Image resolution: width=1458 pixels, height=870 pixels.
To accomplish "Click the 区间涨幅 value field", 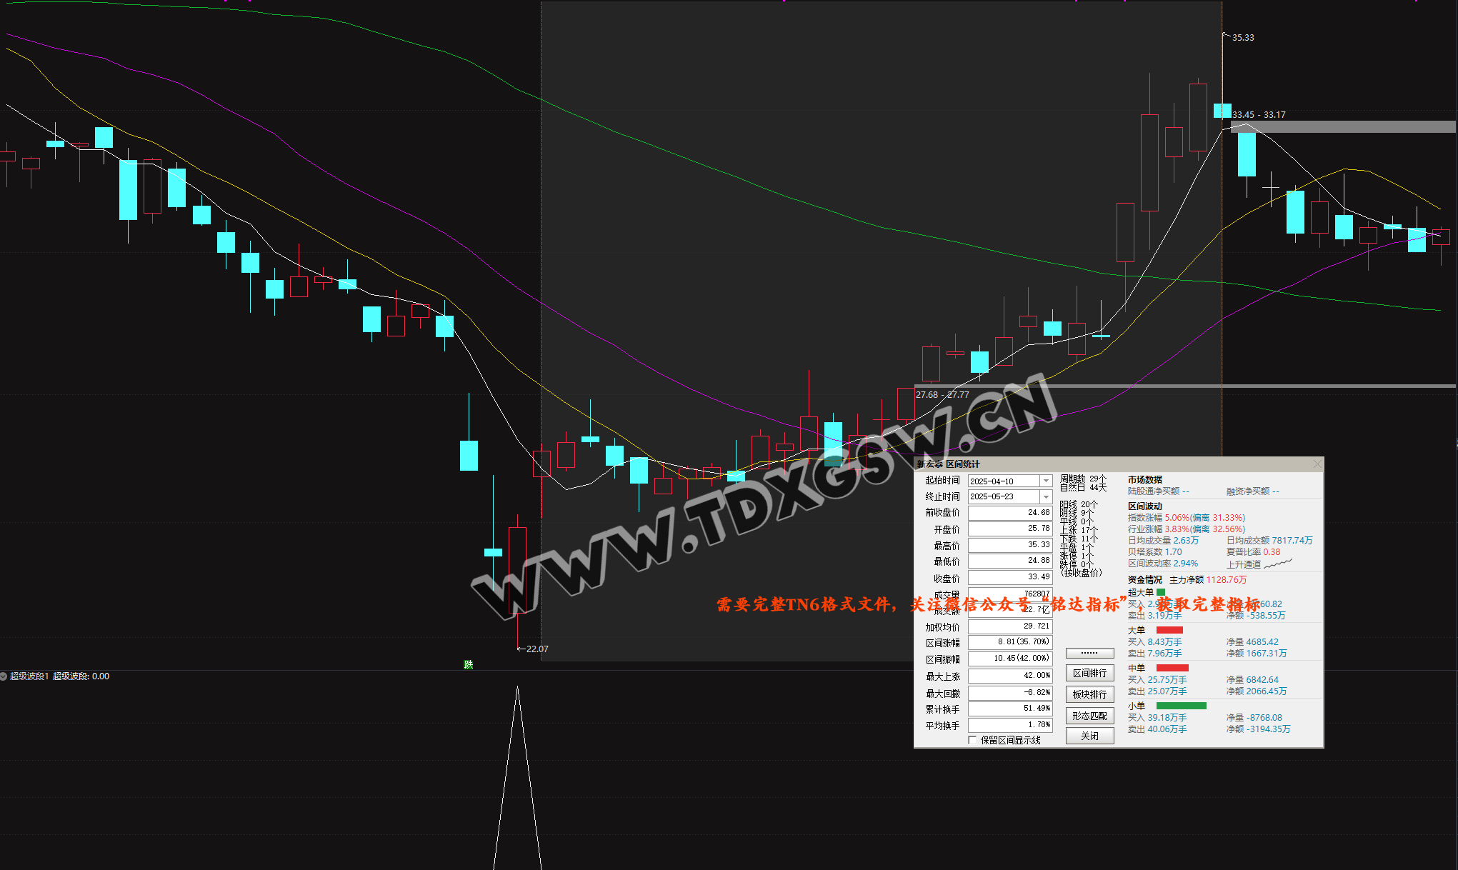I will [1009, 642].
